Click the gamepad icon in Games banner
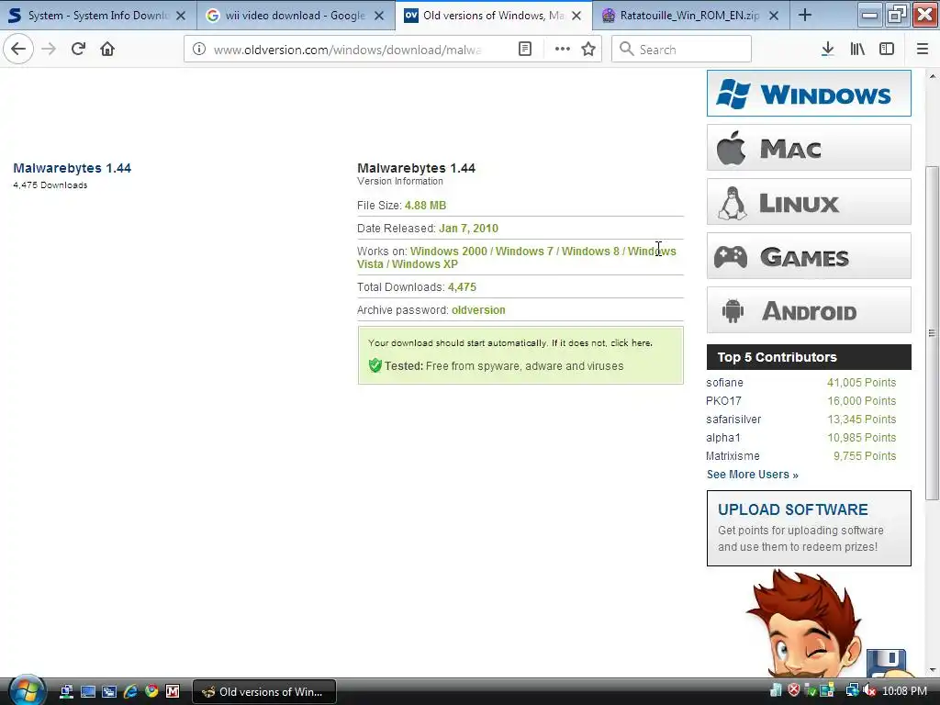 coord(730,257)
